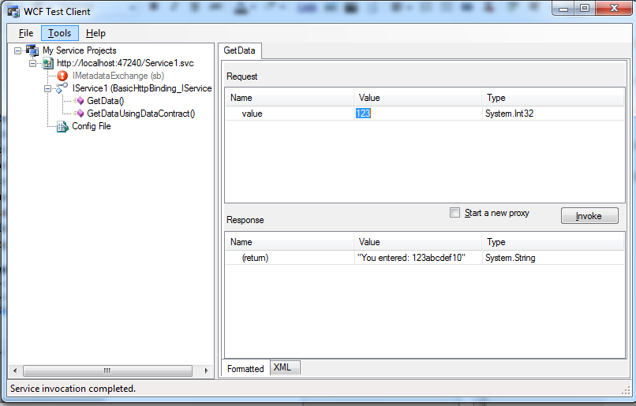636x406 pixels.
Task: Open the Tools menu
Action: click(60, 33)
